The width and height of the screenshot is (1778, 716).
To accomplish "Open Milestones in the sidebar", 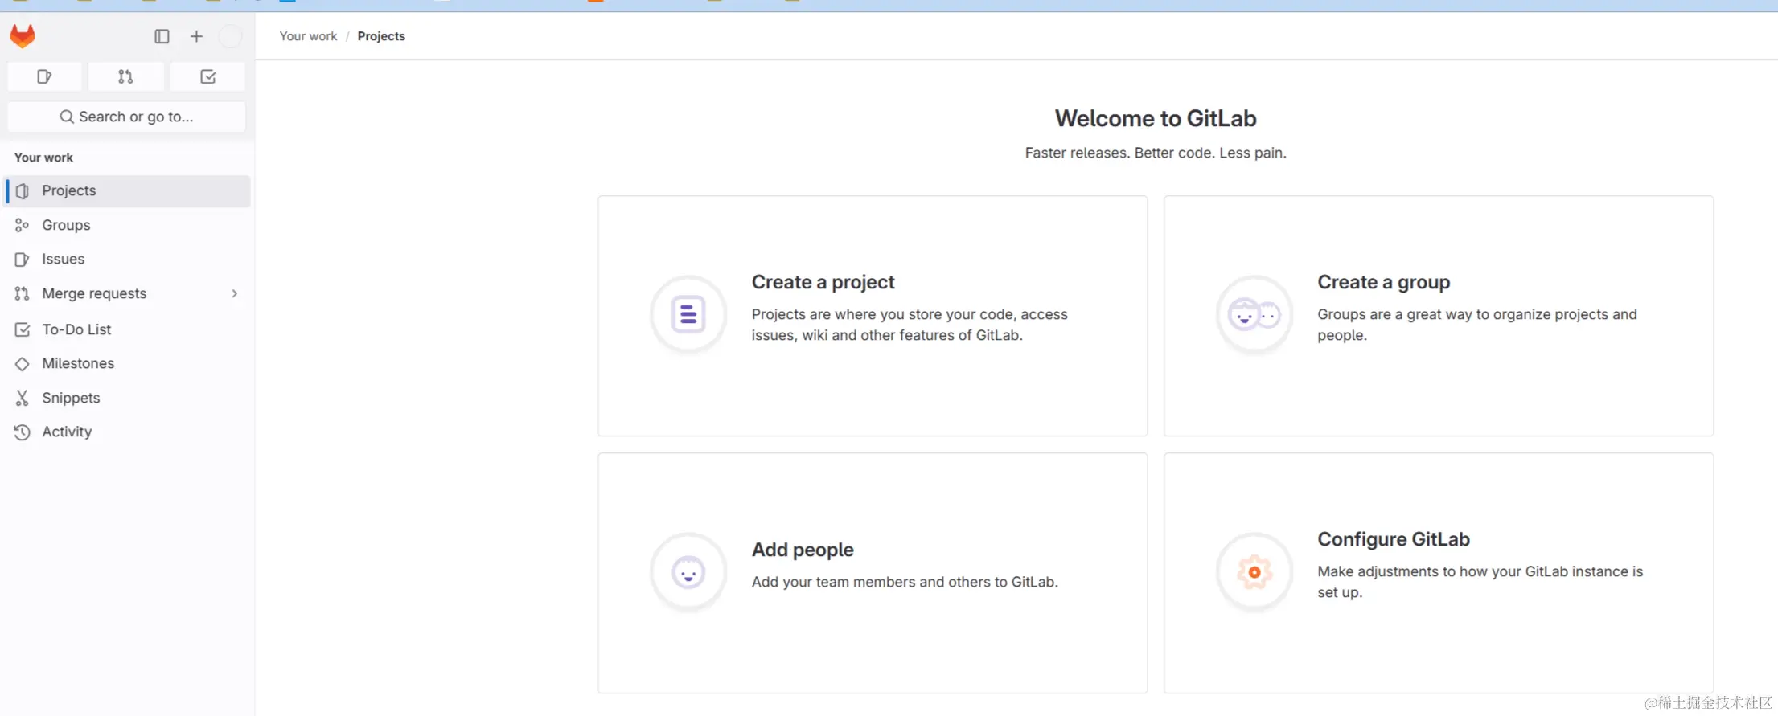I will (x=128, y=364).
